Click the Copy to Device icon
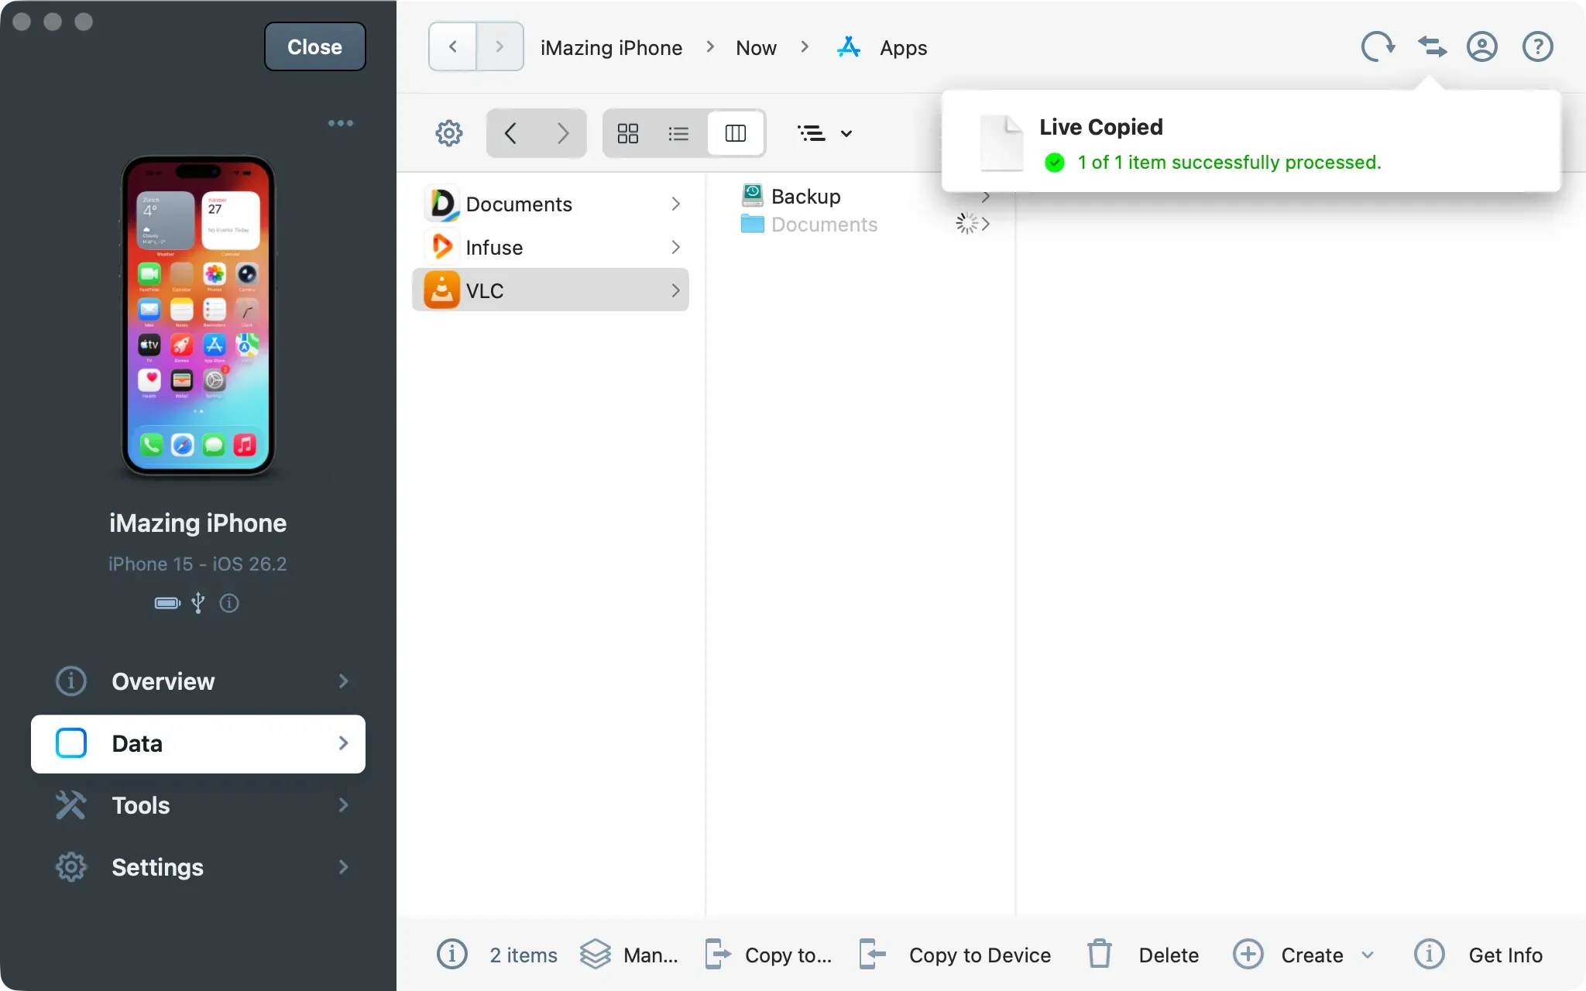This screenshot has width=1586, height=991. pyautogui.click(x=872, y=954)
